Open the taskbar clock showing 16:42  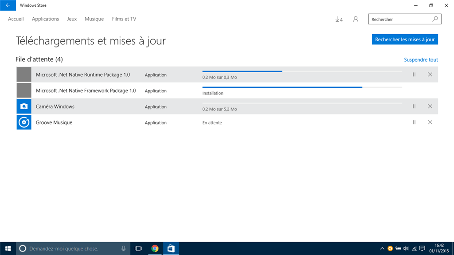click(x=439, y=248)
